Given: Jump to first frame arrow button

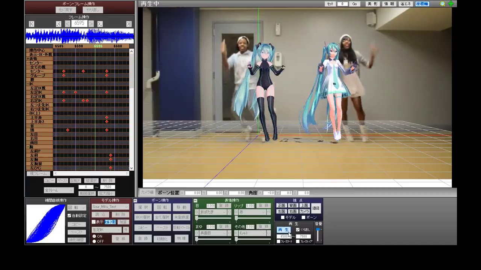Looking at the screenshot, I should point(32,24).
